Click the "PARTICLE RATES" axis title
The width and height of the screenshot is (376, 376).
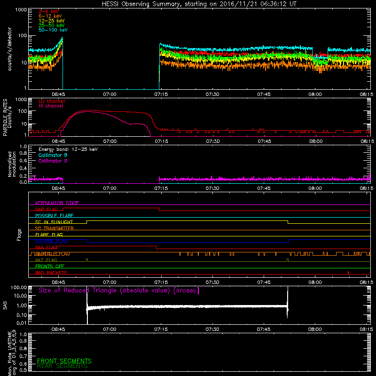pos(5,117)
